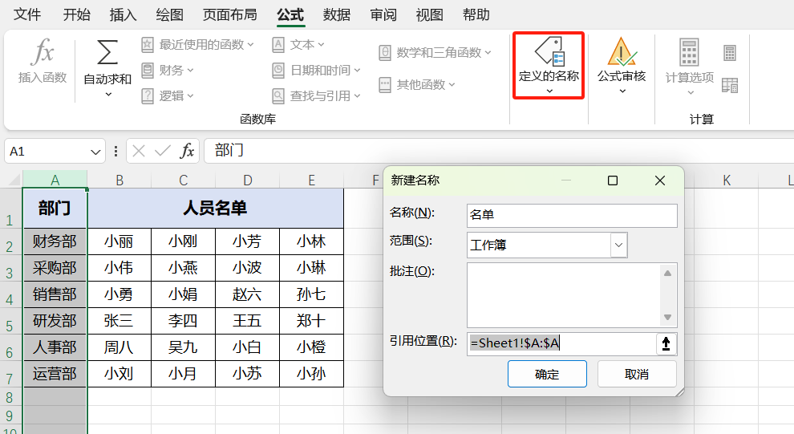Switch to the Data (数据) ribbon tab
The image size is (794, 434).
[336, 14]
